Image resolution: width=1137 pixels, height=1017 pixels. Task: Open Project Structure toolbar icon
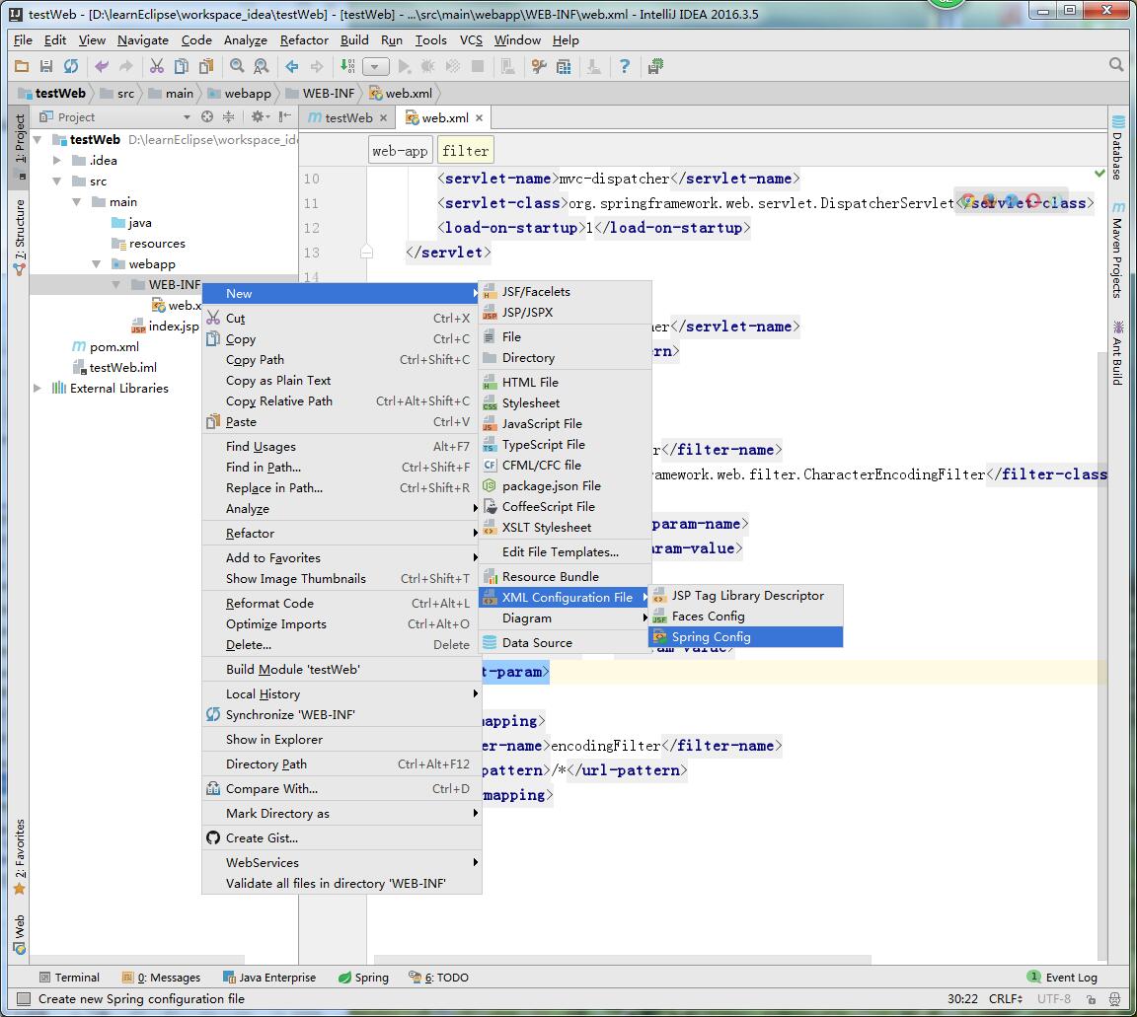(564, 67)
